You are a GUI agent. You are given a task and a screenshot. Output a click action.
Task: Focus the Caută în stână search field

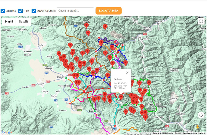coord(75,11)
